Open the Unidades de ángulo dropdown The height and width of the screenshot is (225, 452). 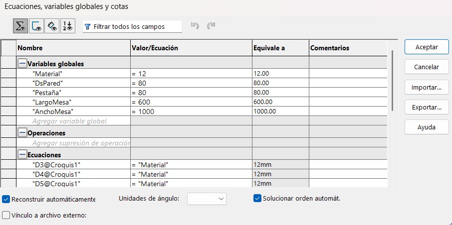click(207, 199)
